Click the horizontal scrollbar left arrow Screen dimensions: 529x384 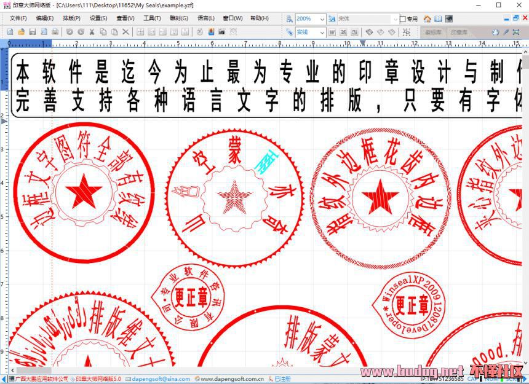[x=13, y=370]
